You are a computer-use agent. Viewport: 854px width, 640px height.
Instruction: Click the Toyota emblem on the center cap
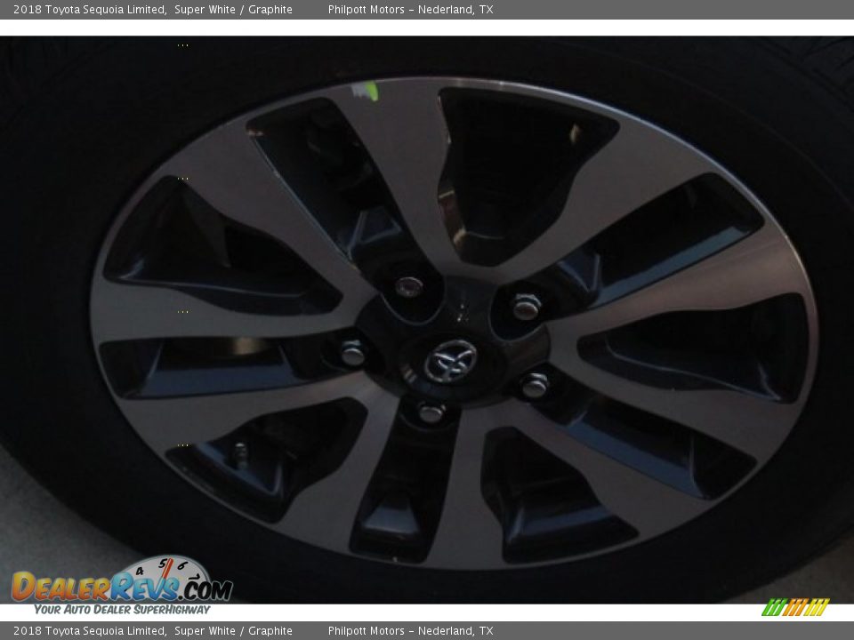[449, 361]
